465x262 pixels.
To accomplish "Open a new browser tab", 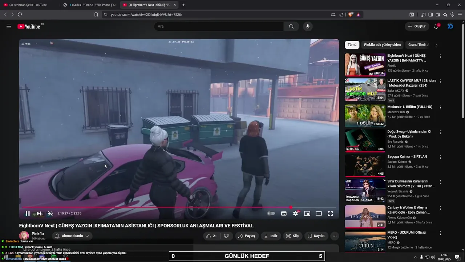I will tap(183, 5).
